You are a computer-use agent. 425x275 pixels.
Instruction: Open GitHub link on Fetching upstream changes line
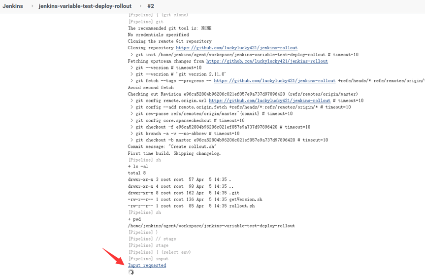[267, 61]
